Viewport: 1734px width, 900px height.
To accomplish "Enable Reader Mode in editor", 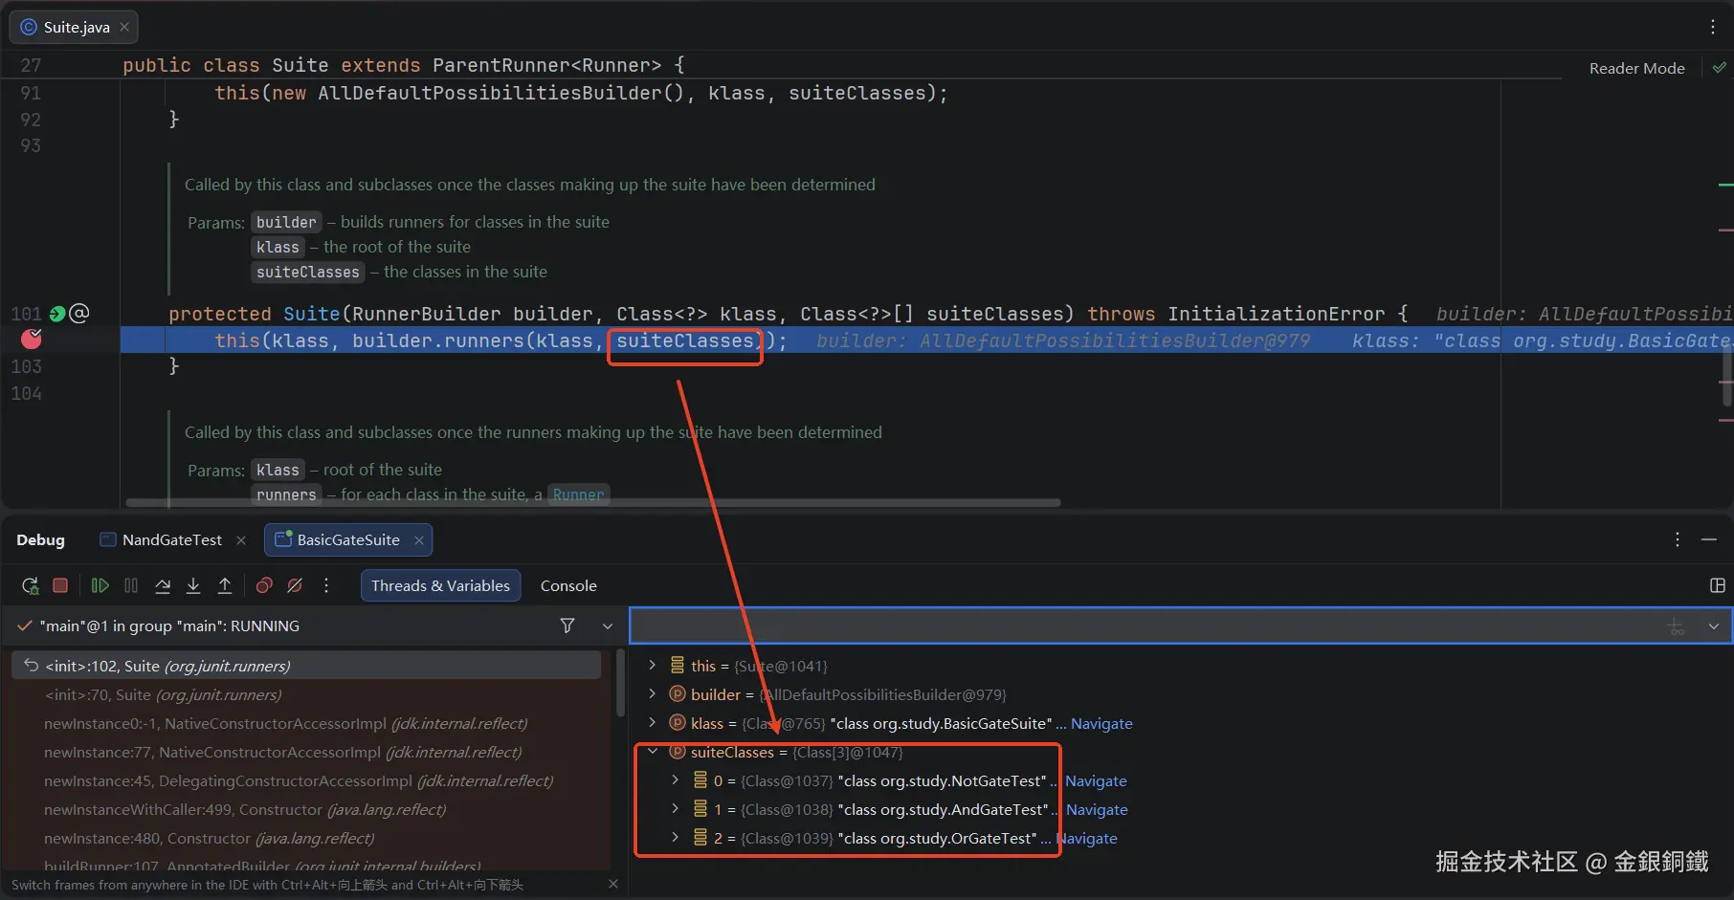I will [x=1636, y=68].
